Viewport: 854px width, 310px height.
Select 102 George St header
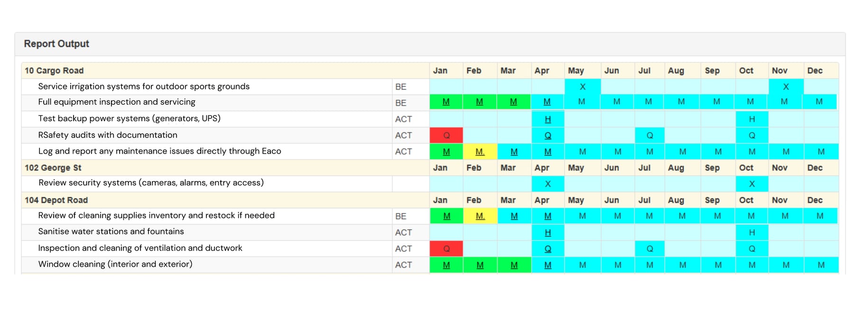point(53,168)
